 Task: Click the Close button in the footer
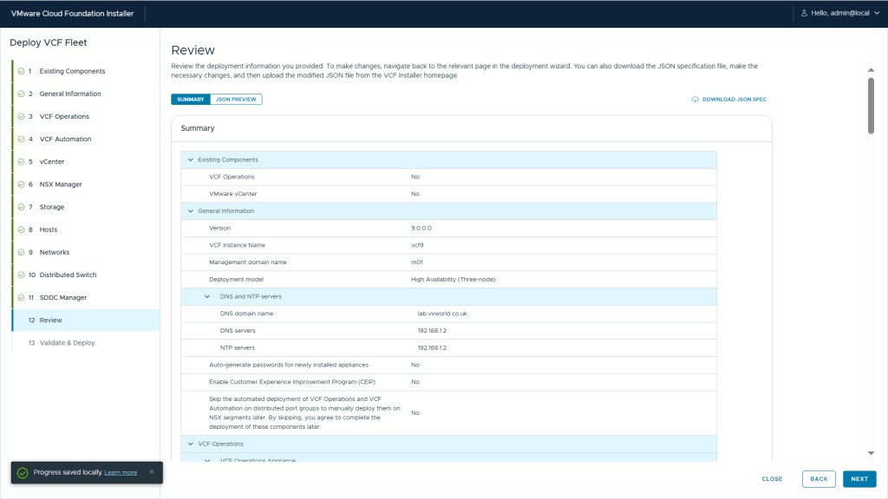pos(772,479)
